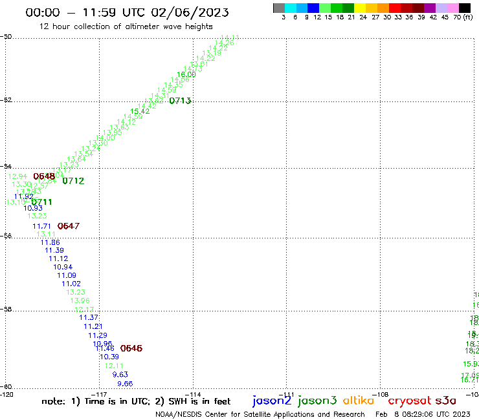
Task: Click the gray swatch in the legend
Action: (279, 8)
